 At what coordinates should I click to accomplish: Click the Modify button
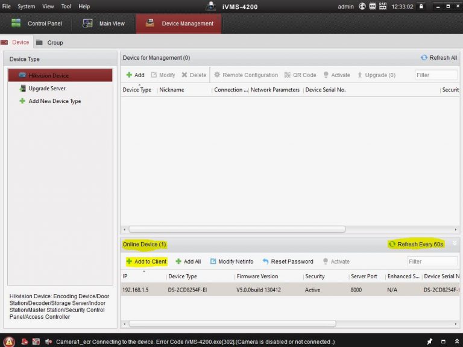tap(163, 75)
